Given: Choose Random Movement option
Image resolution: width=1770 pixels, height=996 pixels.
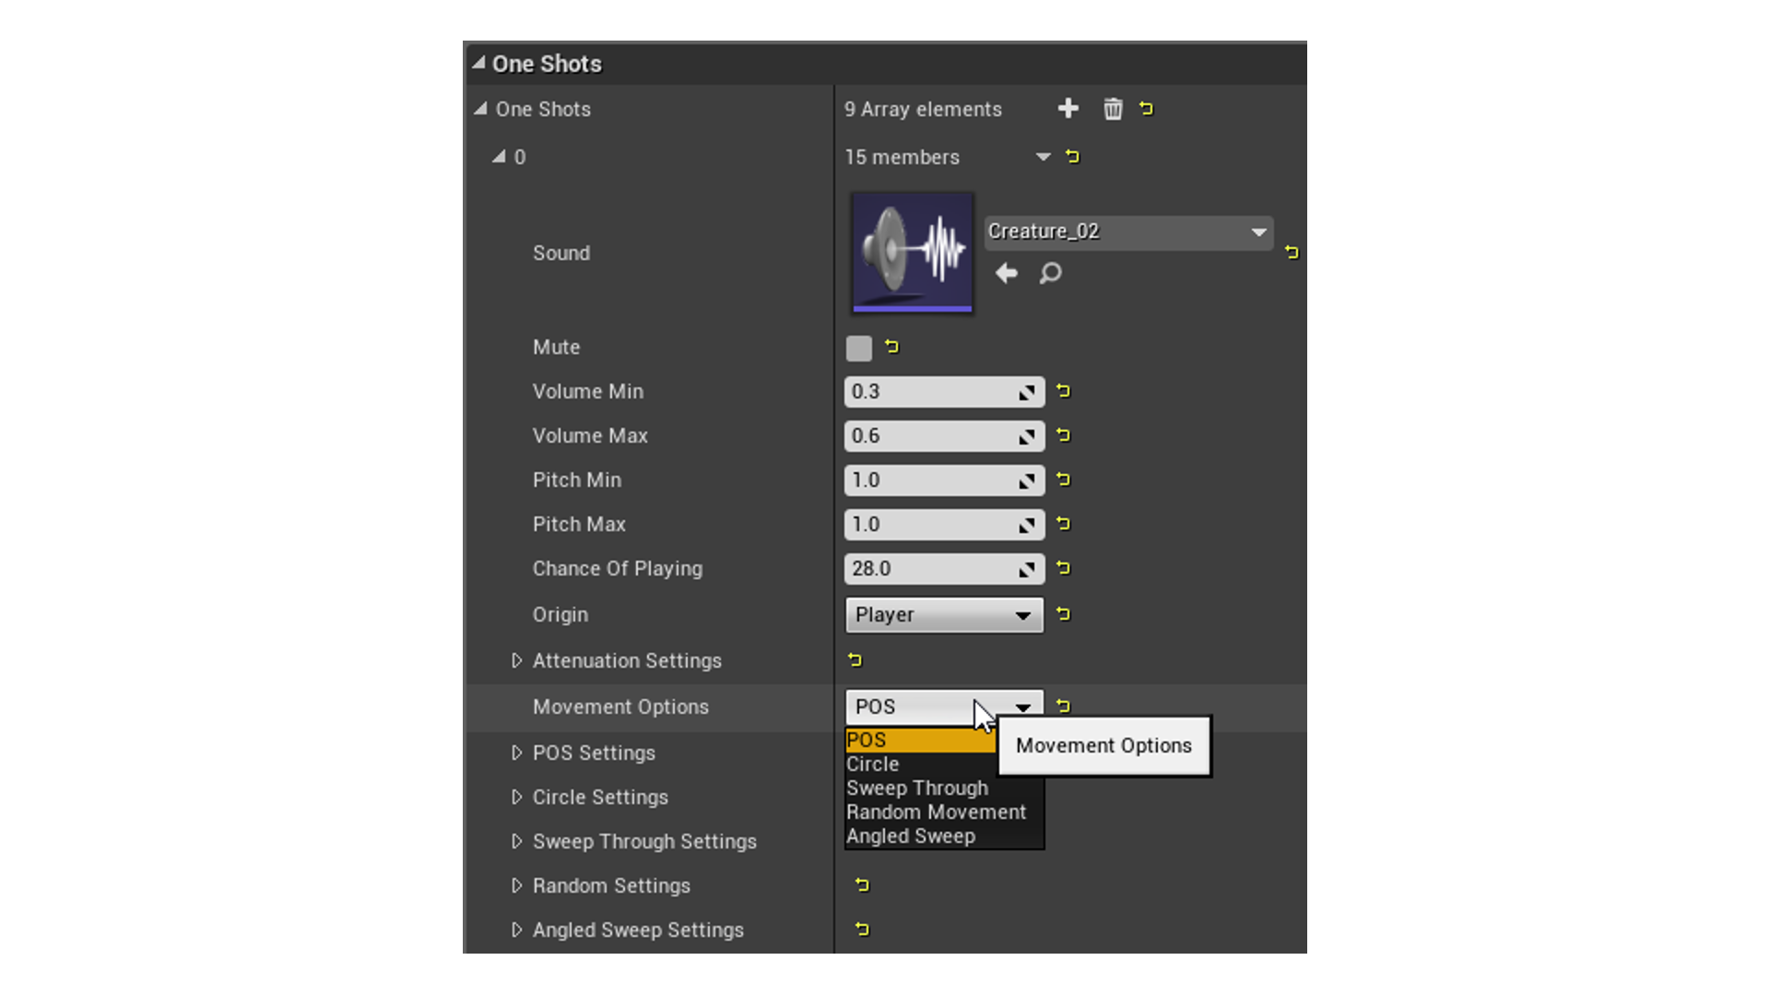Looking at the screenshot, I should [x=936, y=812].
